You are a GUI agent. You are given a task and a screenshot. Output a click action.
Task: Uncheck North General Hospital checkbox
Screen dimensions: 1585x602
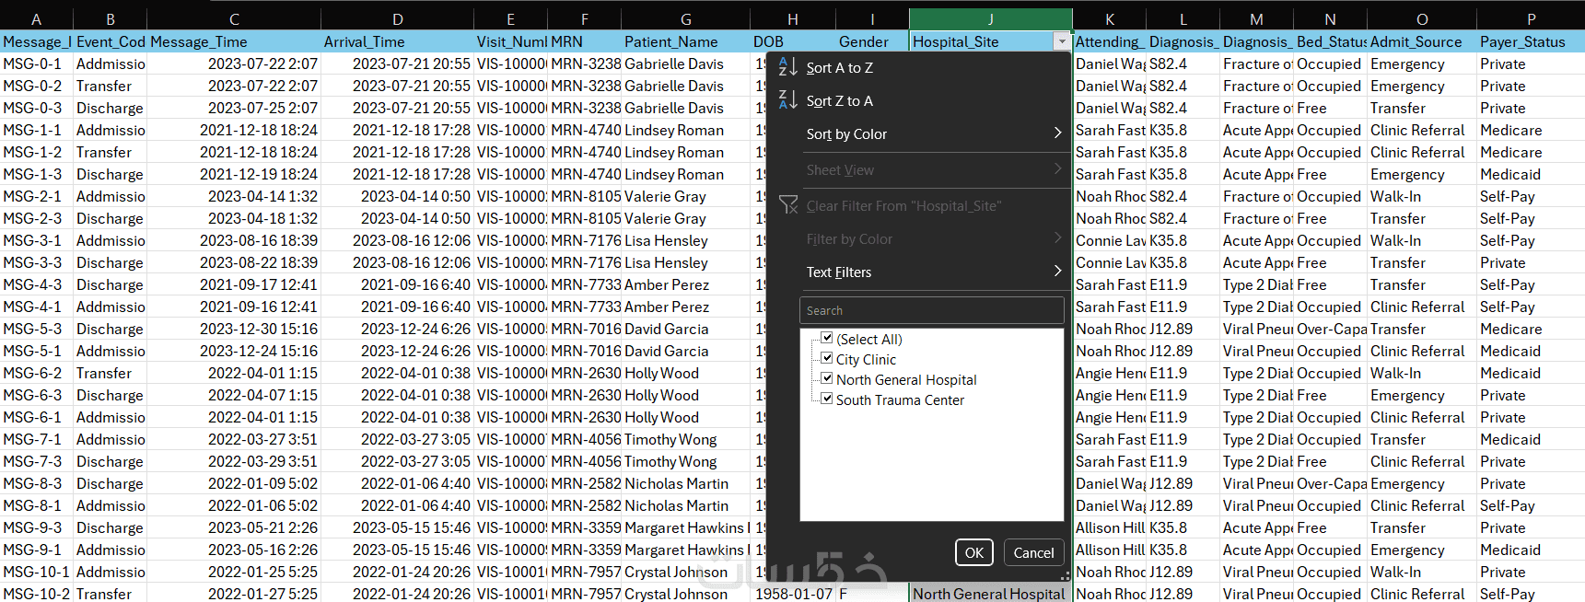click(827, 378)
